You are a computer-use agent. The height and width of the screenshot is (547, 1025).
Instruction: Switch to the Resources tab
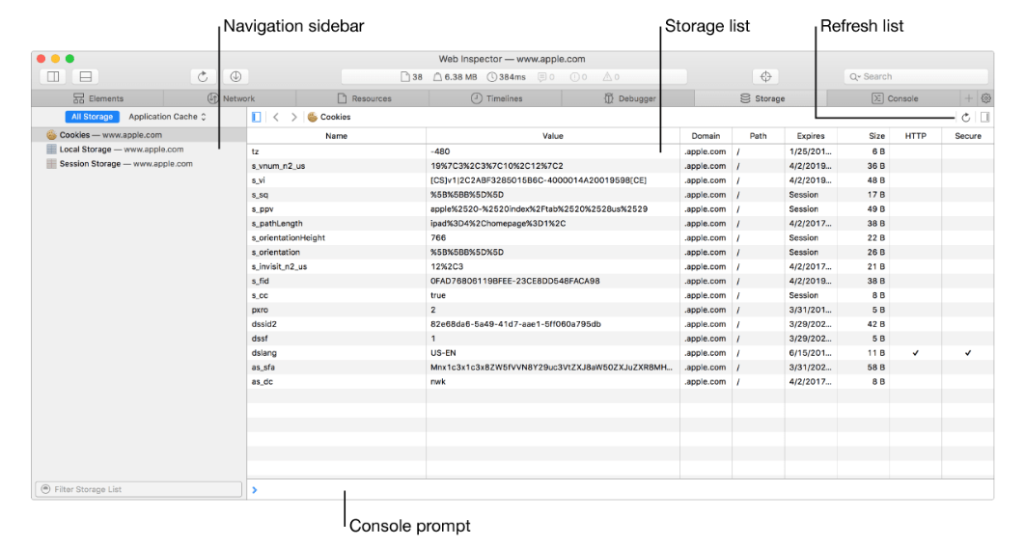click(x=364, y=98)
